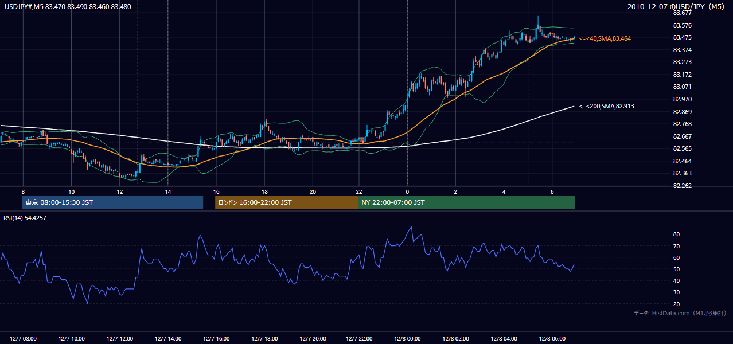Click the Tokyo 08:00-15:30 JST session bar
733x344 pixels.
click(x=112, y=202)
